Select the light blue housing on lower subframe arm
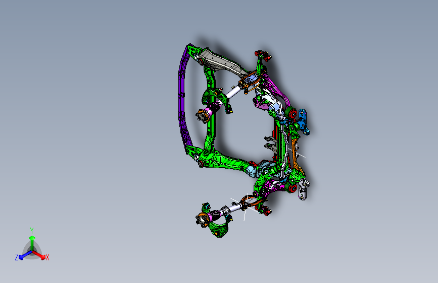The width and height of the screenshot is (438, 283). point(253,171)
